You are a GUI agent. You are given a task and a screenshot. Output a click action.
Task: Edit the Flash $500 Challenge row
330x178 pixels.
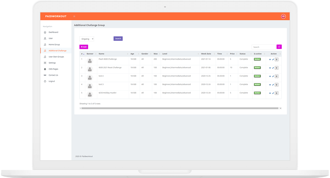273,59
